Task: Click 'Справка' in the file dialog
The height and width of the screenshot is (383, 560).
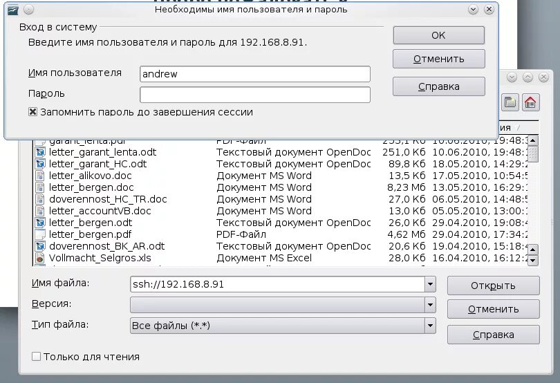Action: pyautogui.click(x=493, y=335)
